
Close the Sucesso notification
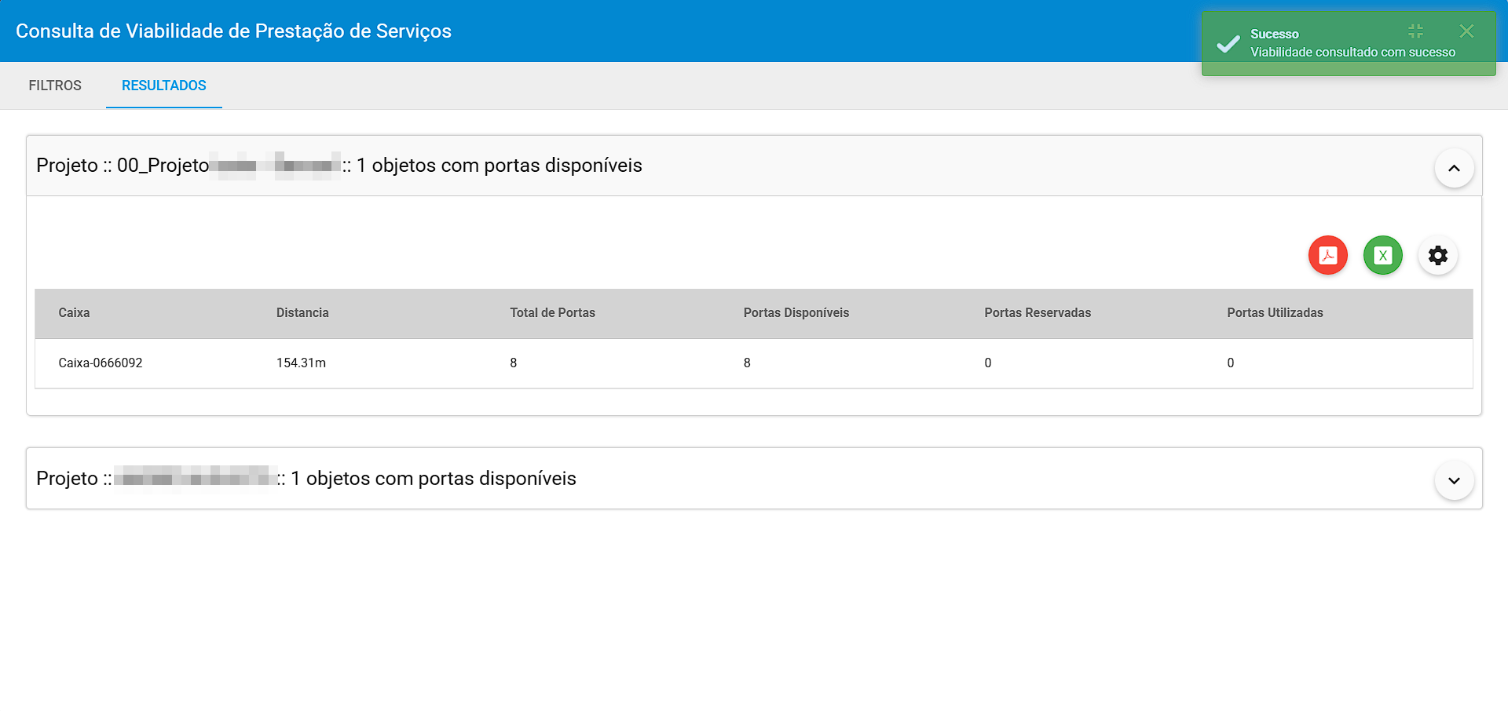coord(1466,31)
